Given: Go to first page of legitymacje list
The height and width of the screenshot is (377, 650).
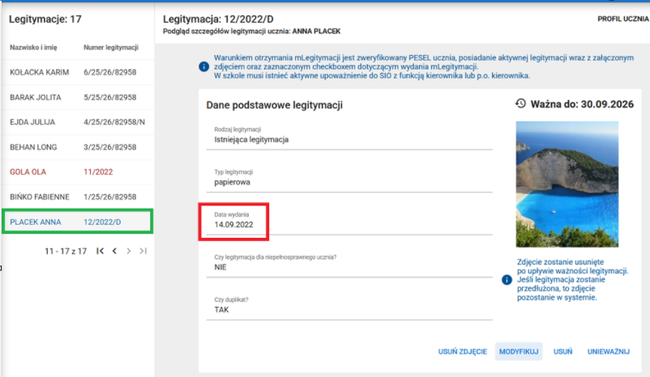Looking at the screenshot, I should coord(100,252).
